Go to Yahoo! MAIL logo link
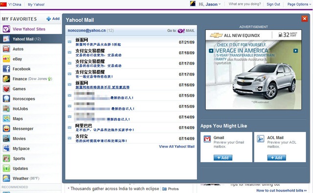The image size is (313, 193). tap(186, 31)
